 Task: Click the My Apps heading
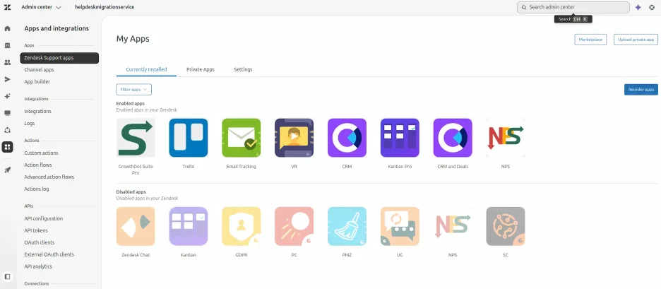(x=133, y=39)
